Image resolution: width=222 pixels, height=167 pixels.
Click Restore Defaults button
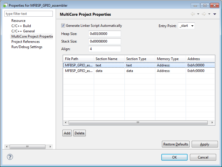176,144
